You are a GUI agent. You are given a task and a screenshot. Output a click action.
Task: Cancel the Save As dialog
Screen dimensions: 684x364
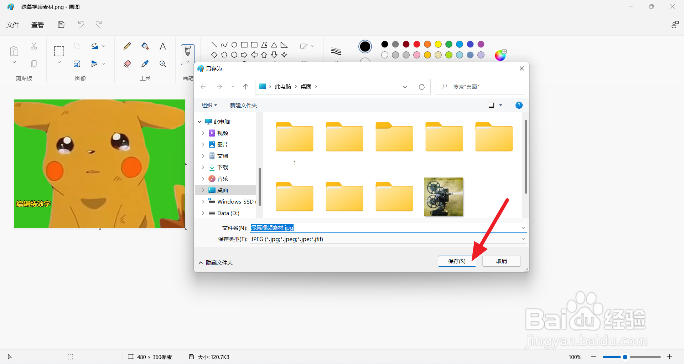pyautogui.click(x=502, y=261)
